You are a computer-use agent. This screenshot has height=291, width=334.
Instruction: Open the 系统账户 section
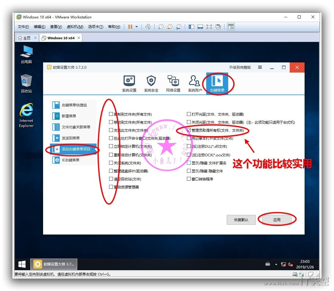click(x=195, y=84)
